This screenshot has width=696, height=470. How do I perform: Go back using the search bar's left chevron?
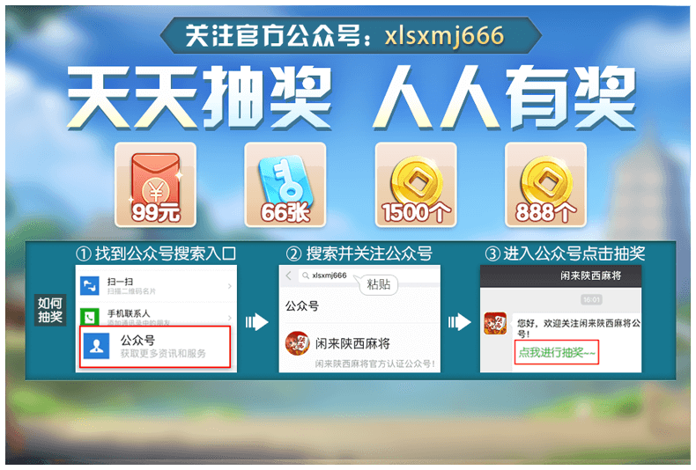288,275
